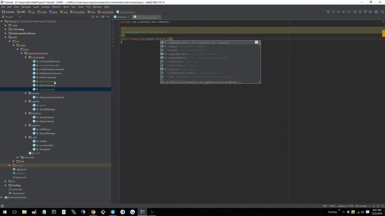Viewport: 385px width, 216px height.
Task: Choose CommandHandler suggestion in completion popup
Action: pos(210,58)
